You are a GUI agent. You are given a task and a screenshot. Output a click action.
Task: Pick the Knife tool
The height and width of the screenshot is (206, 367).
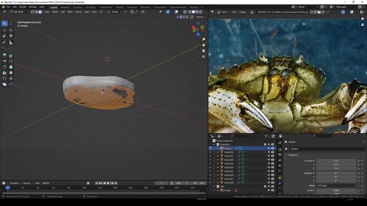pos(5,67)
